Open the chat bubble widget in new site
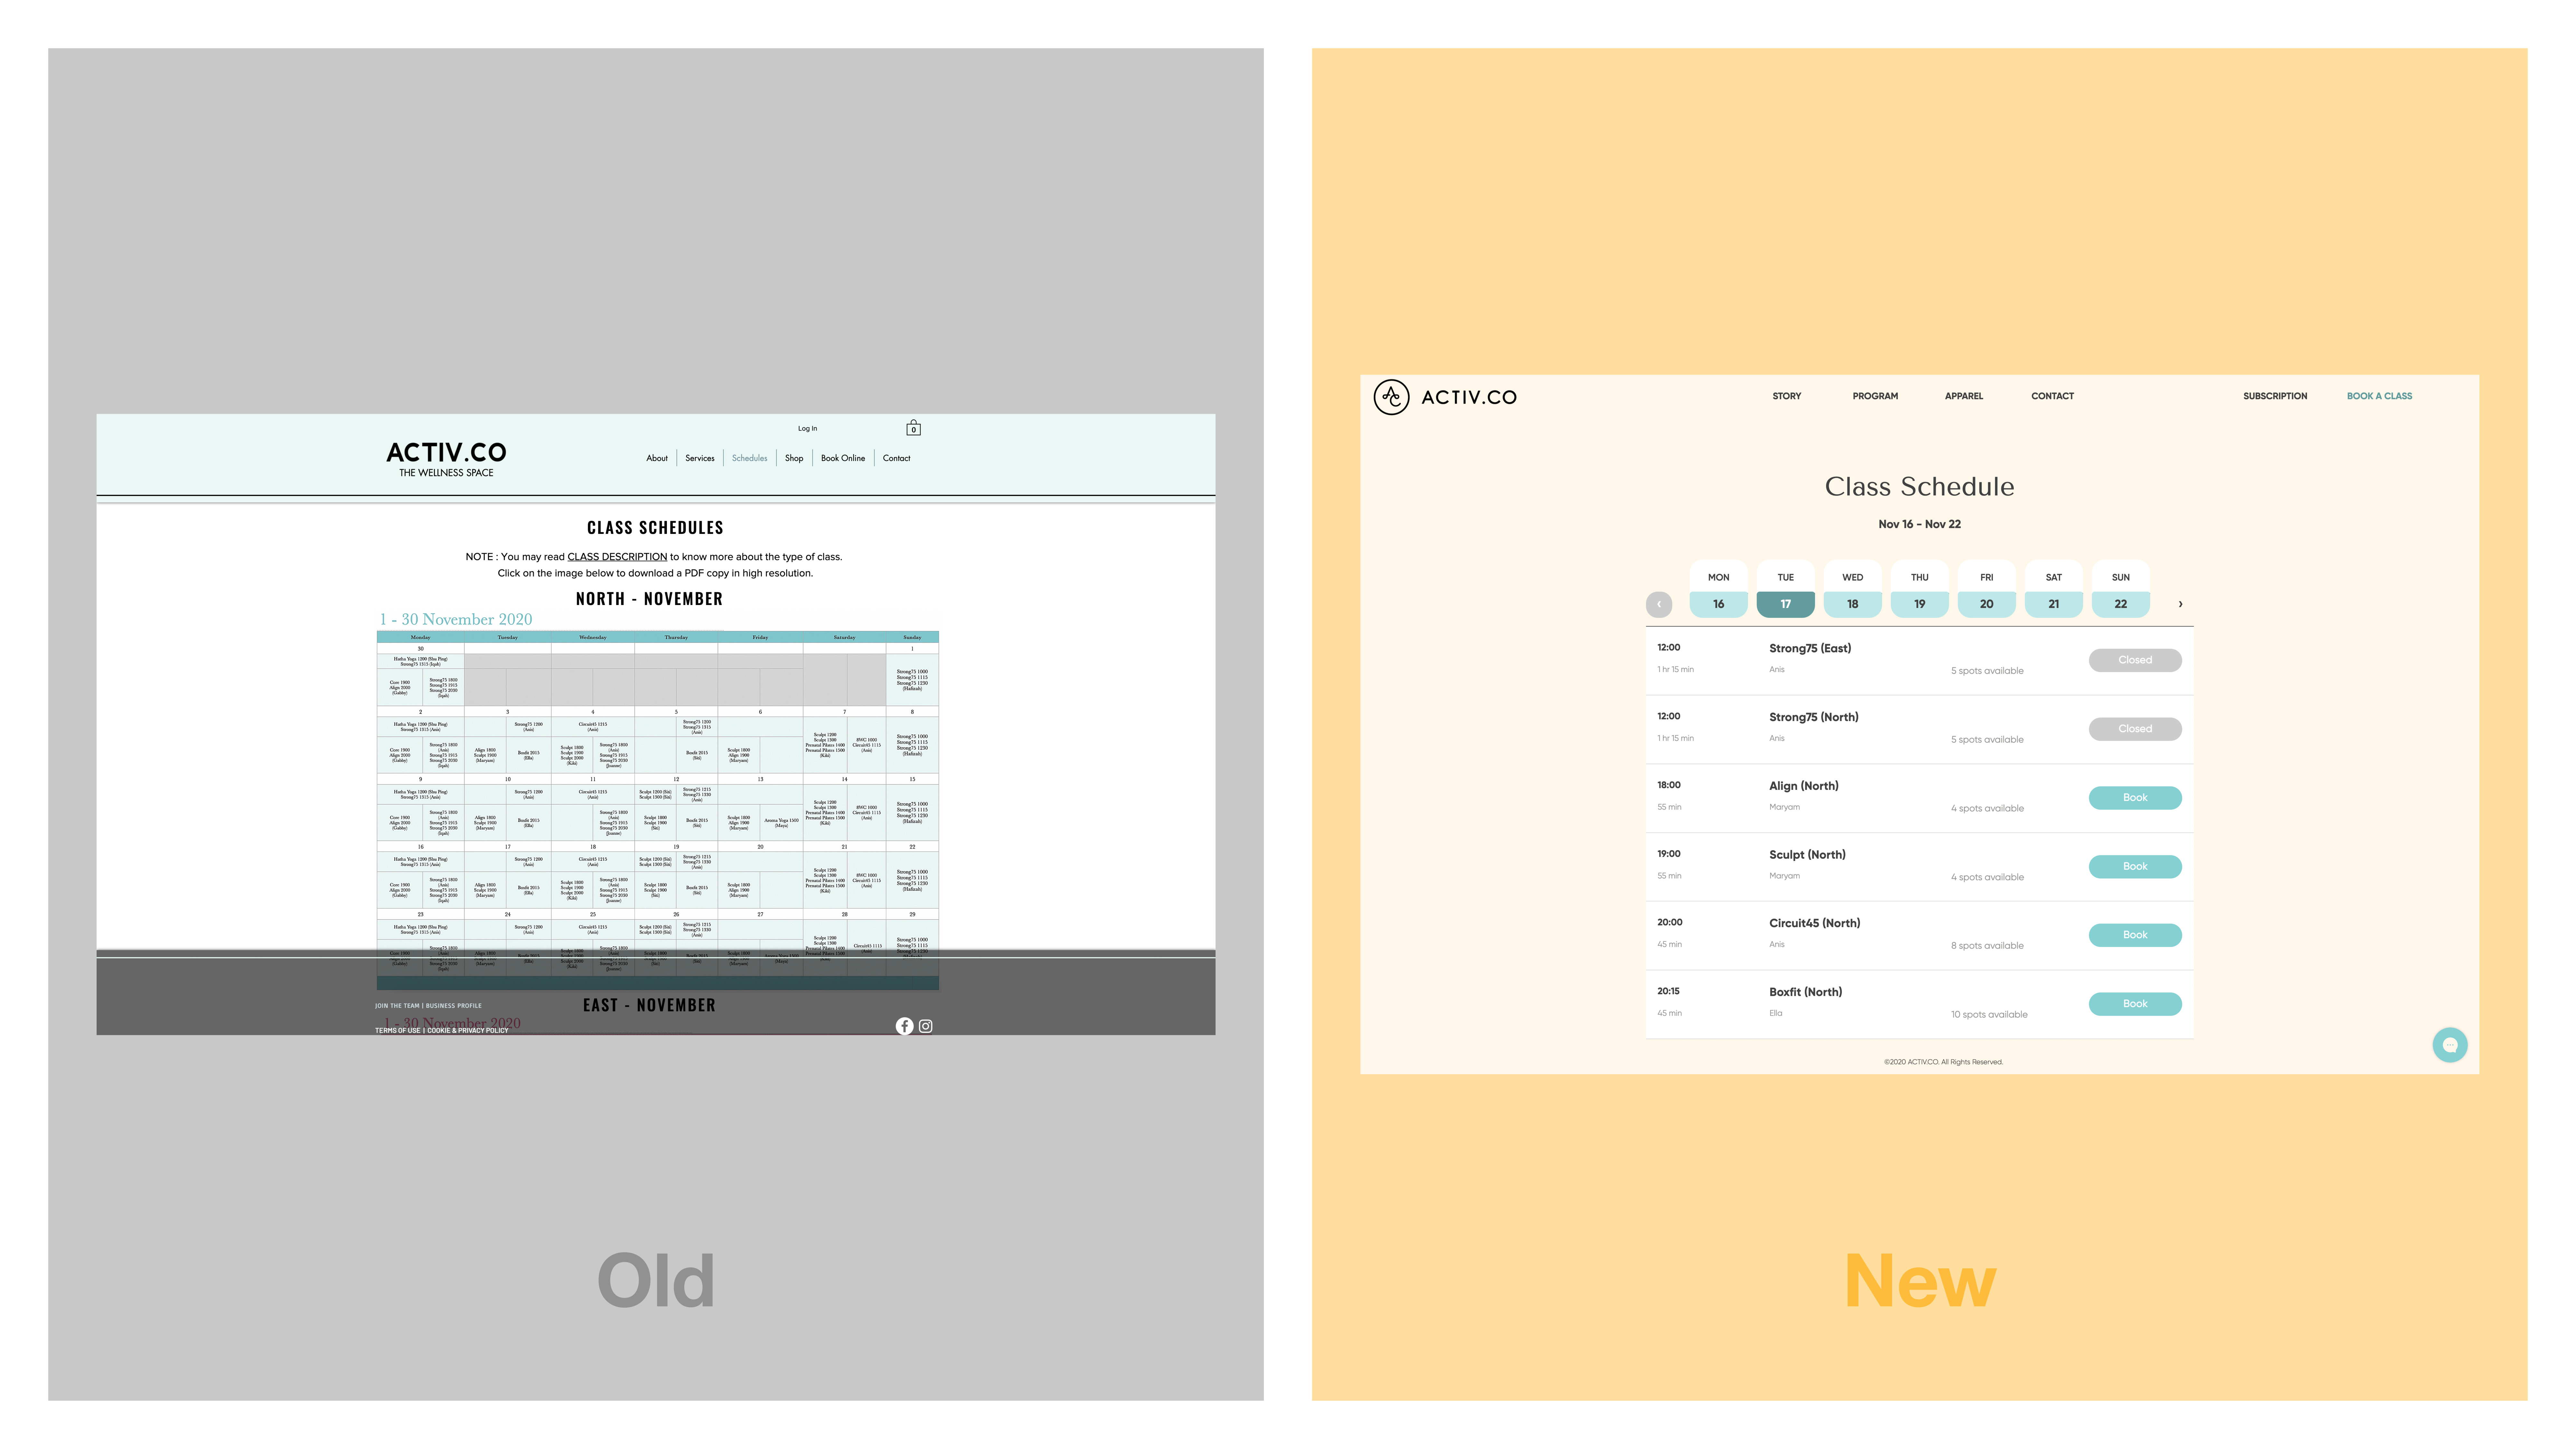The width and height of the screenshot is (2576, 1449). (x=2450, y=1045)
